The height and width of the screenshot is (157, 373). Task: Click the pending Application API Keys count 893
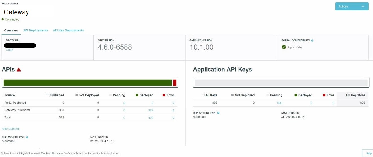(x=280, y=103)
